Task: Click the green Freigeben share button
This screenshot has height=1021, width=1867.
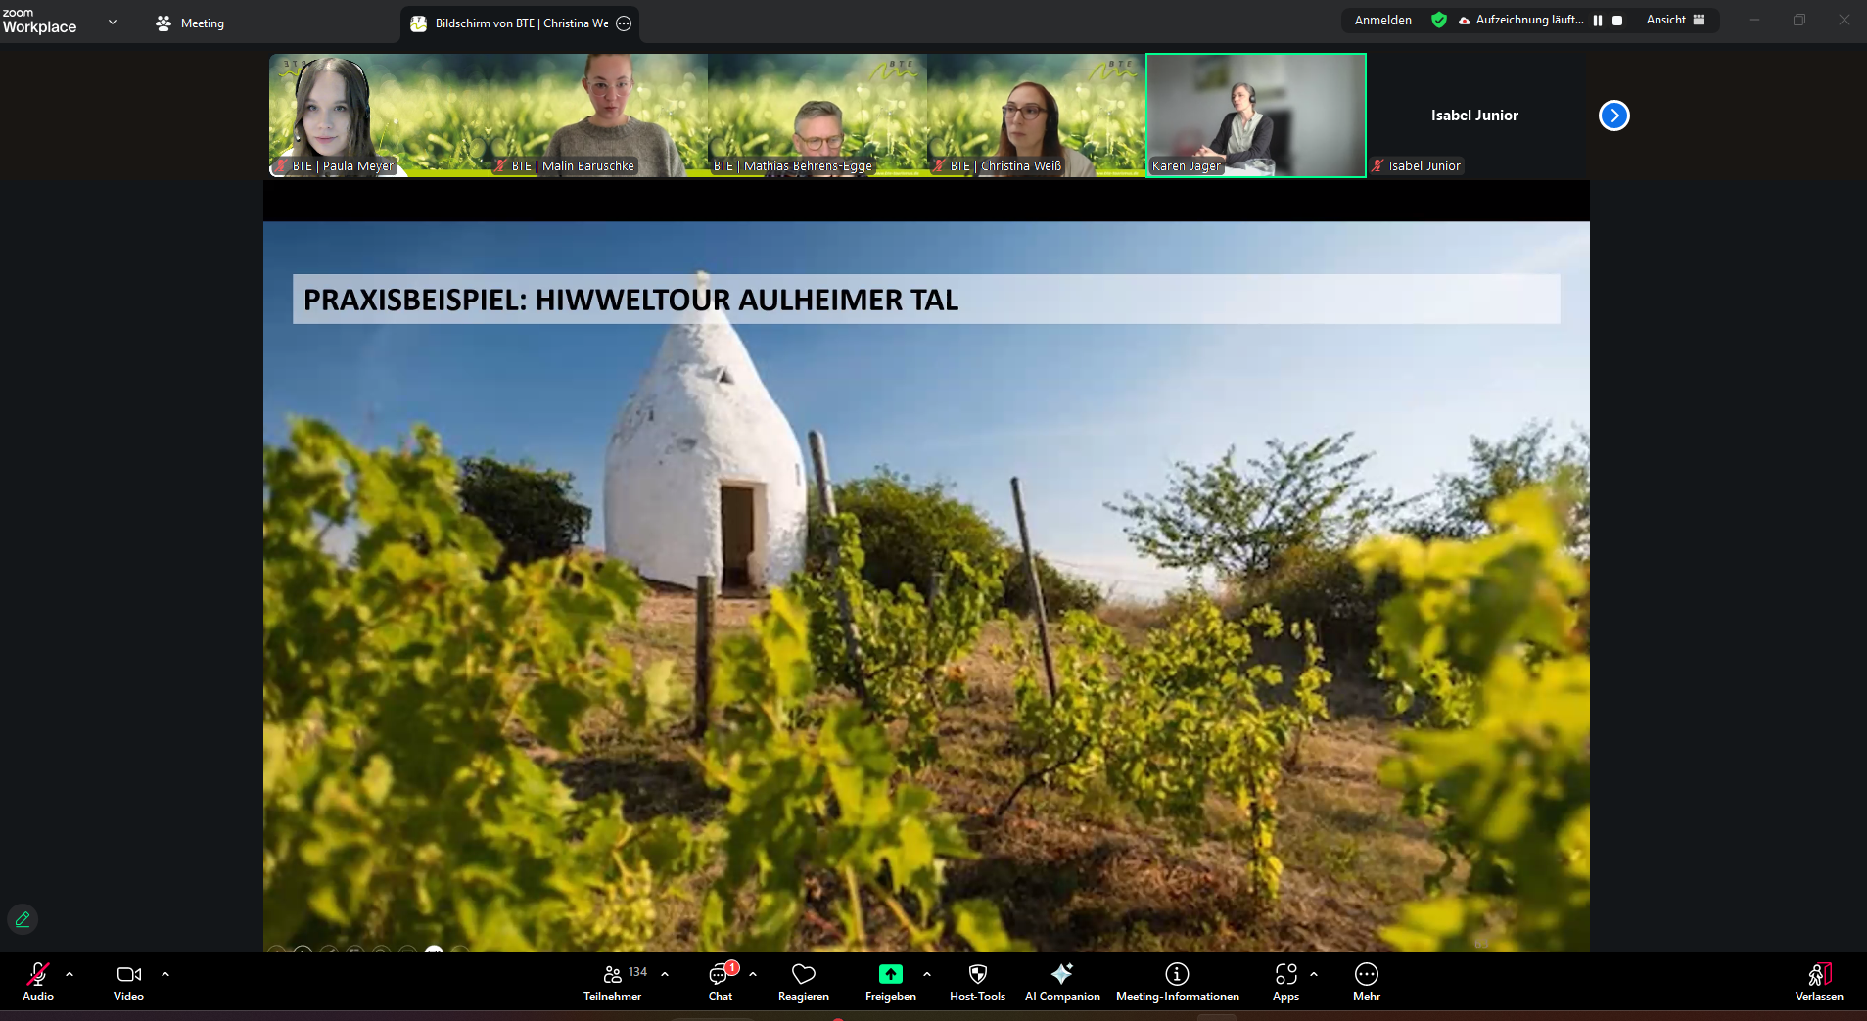Action: (890, 975)
